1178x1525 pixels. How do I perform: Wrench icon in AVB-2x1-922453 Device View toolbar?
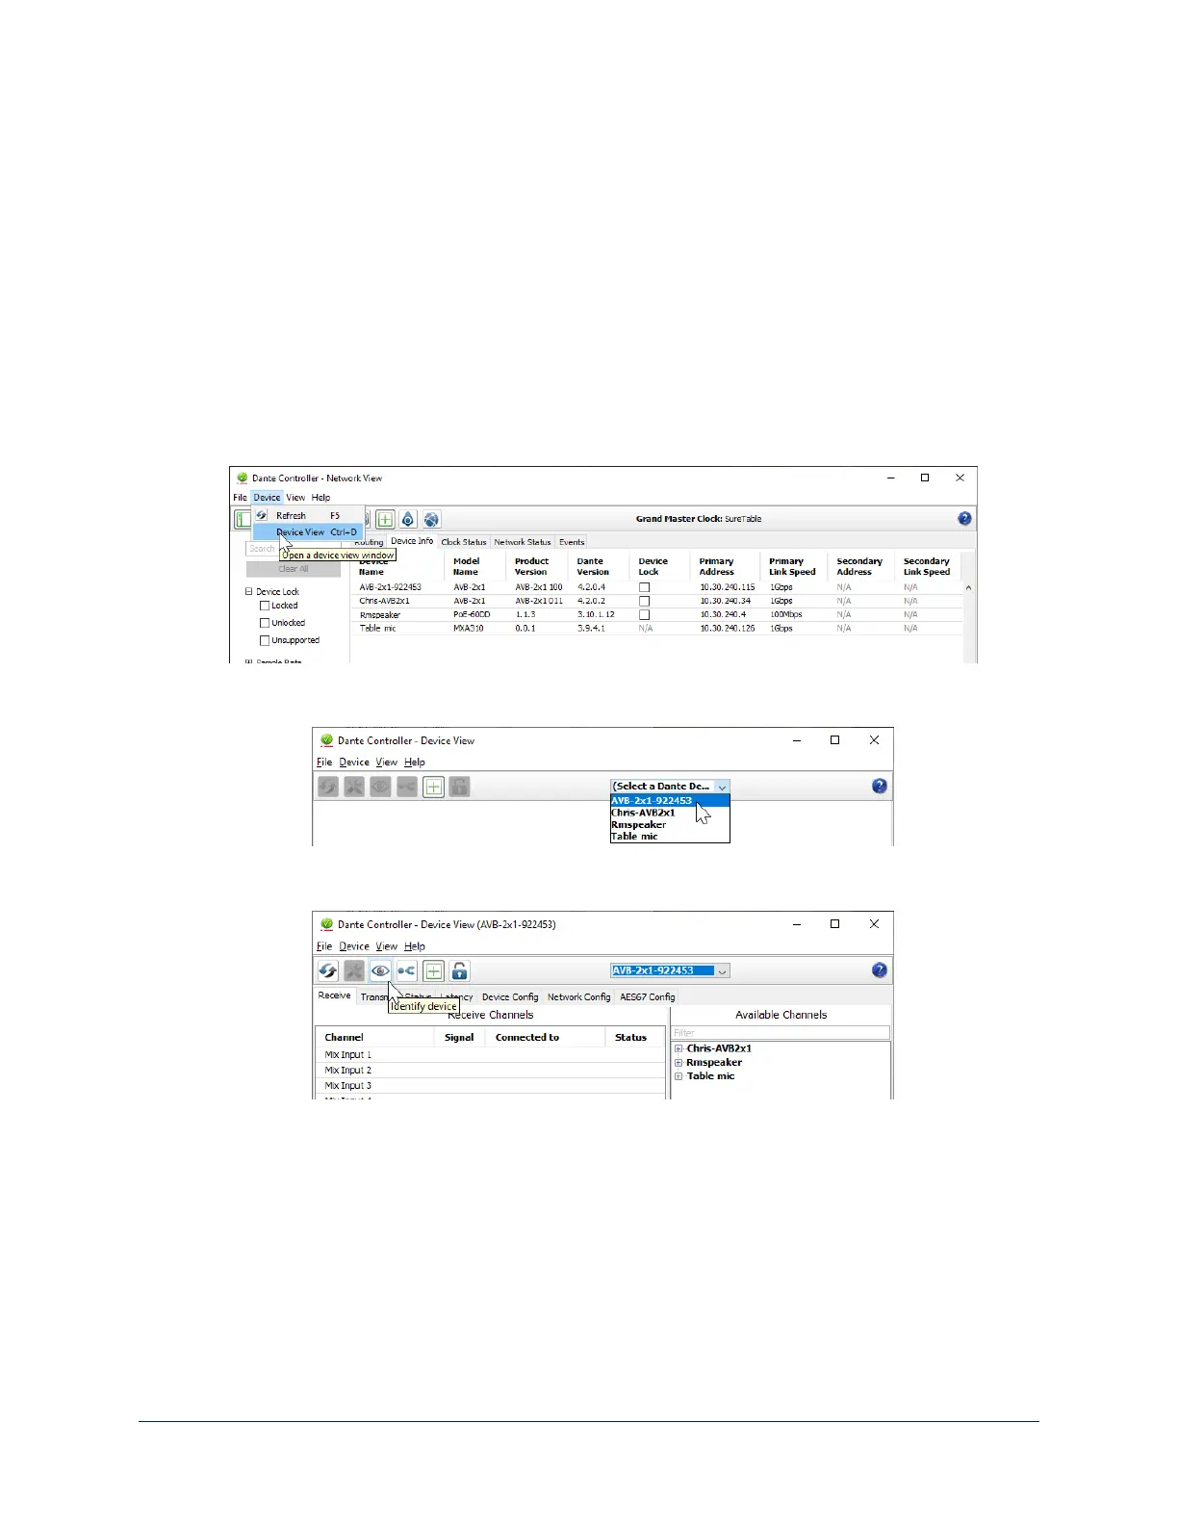(354, 970)
